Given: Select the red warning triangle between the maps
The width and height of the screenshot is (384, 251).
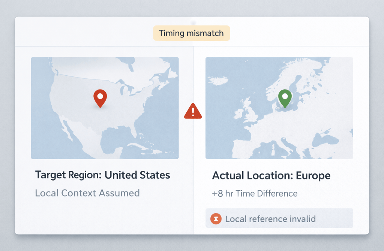Looking at the screenshot, I should [x=192, y=112].
